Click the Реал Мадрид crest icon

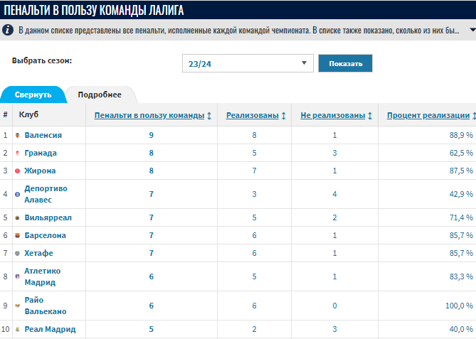pos(17,330)
